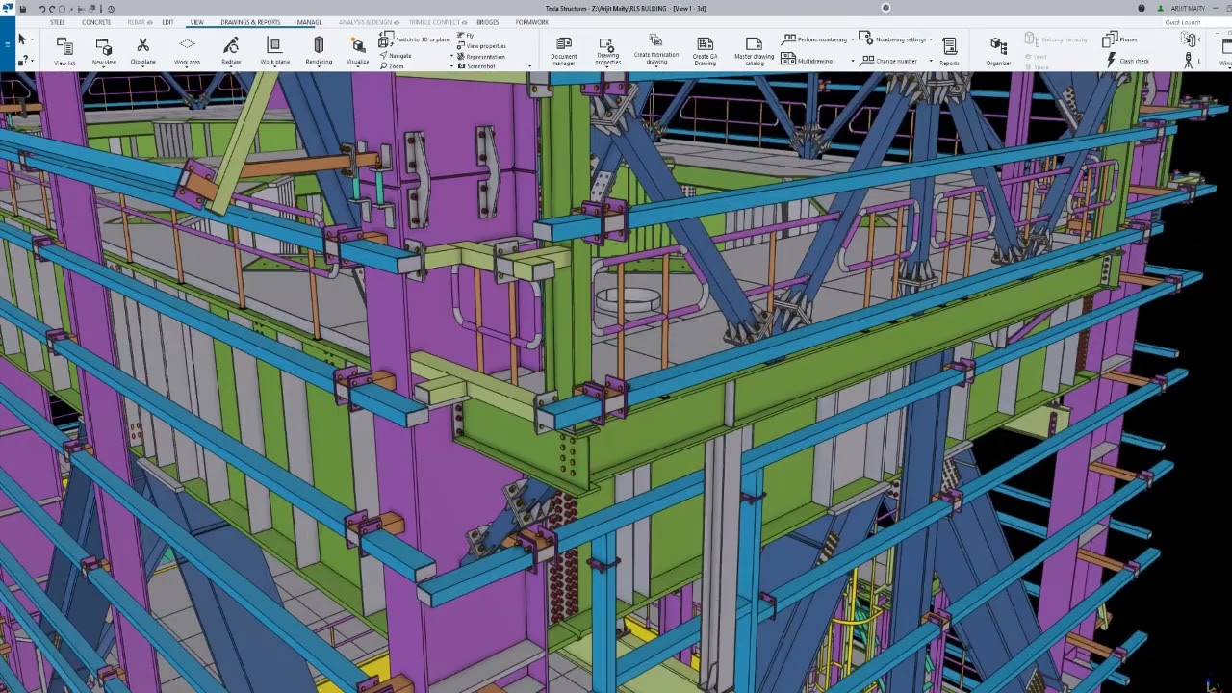The image size is (1232, 693).
Task: Switch to the STEEL ribbon tab
Action: (58, 22)
